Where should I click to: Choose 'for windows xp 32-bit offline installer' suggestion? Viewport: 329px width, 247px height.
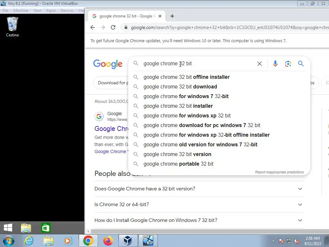pyautogui.click(x=219, y=135)
